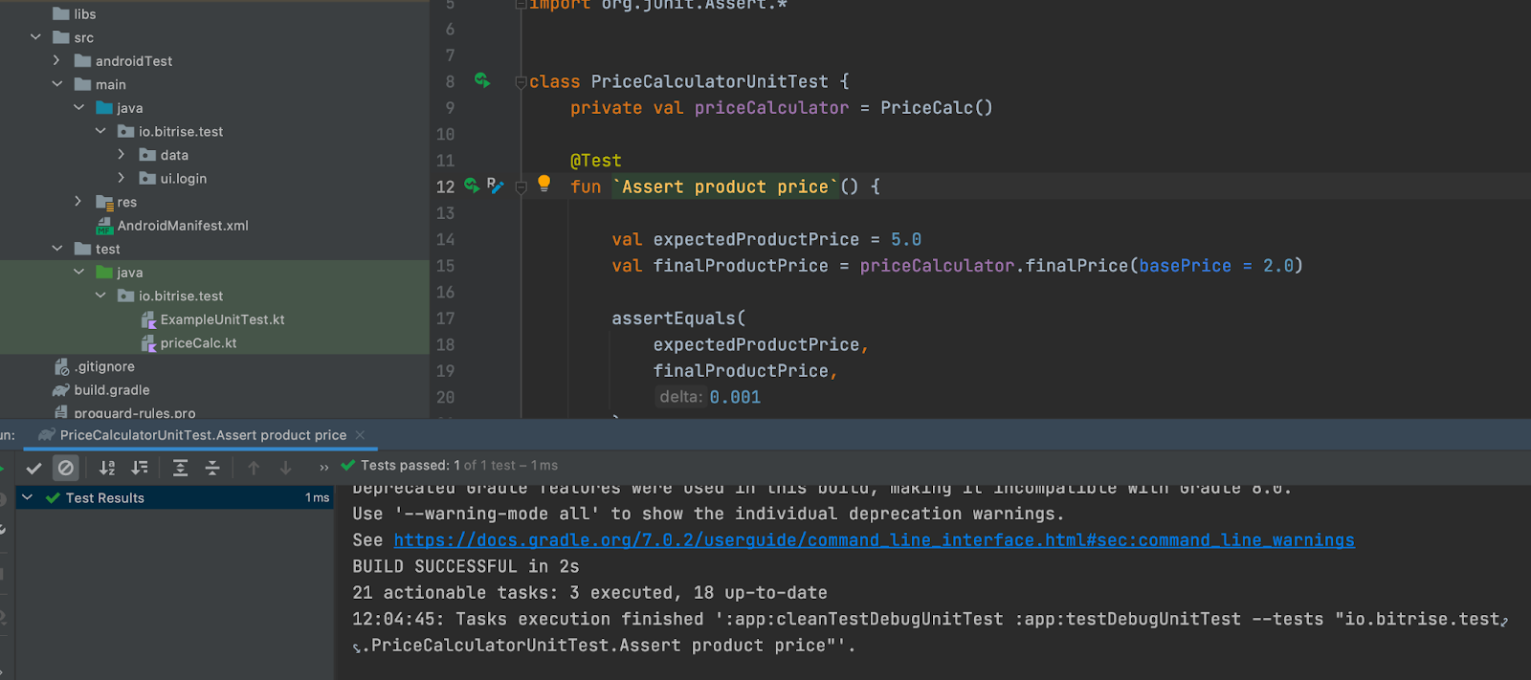
Task: Click 'BUILD SUCCESSFUL in 2s' console line
Action: click(466, 566)
